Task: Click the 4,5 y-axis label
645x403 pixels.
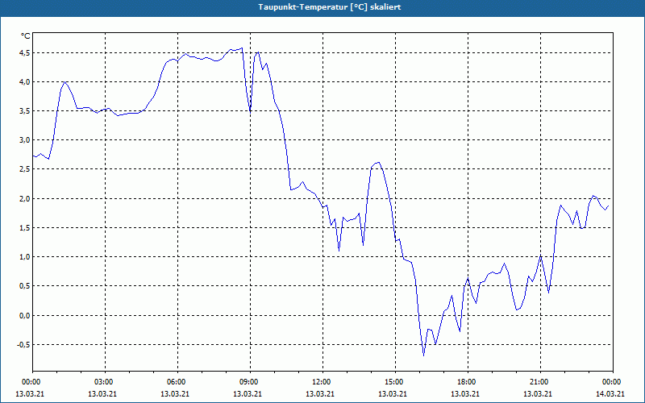Action: (25, 52)
